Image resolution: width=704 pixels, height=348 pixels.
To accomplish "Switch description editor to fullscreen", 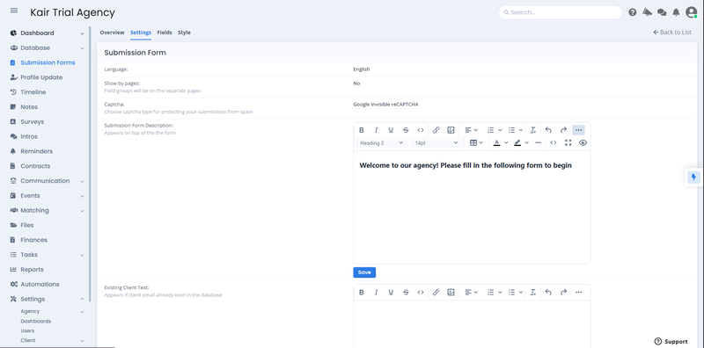I will [568, 142].
